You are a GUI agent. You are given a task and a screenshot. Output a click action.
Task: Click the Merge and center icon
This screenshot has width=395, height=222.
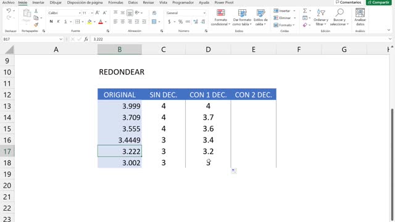tap(154, 22)
